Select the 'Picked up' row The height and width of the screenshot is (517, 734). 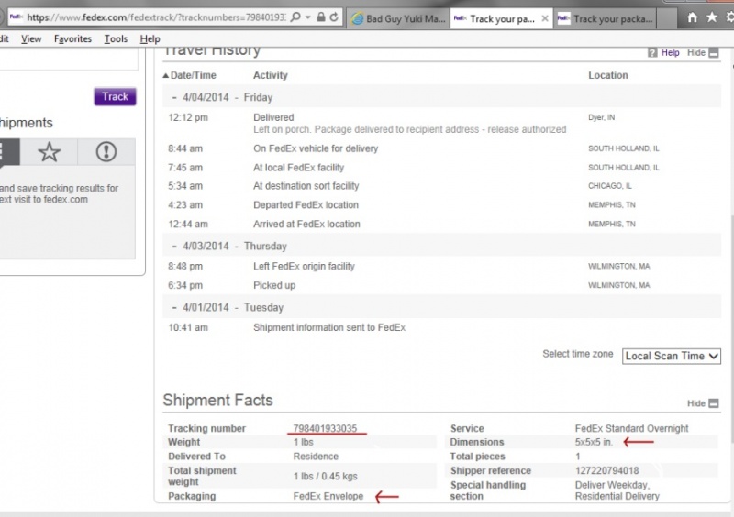(442, 285)
